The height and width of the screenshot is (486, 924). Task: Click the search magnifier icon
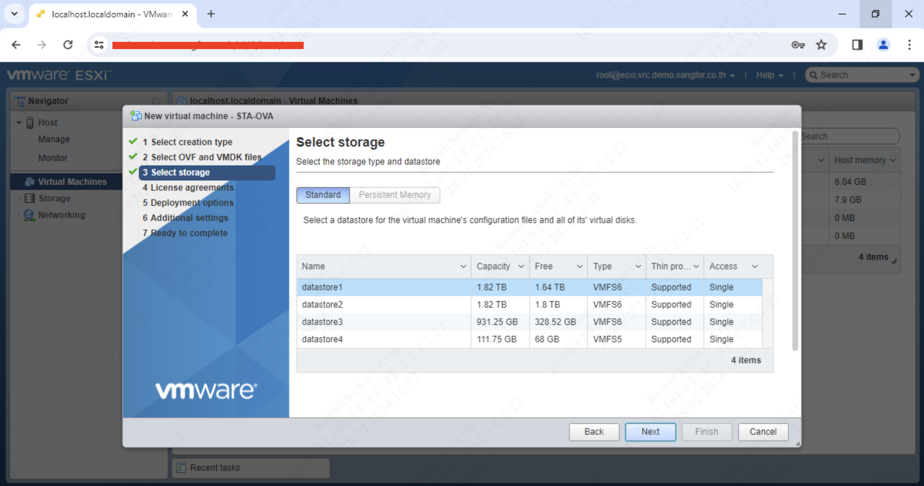point(814,75)
